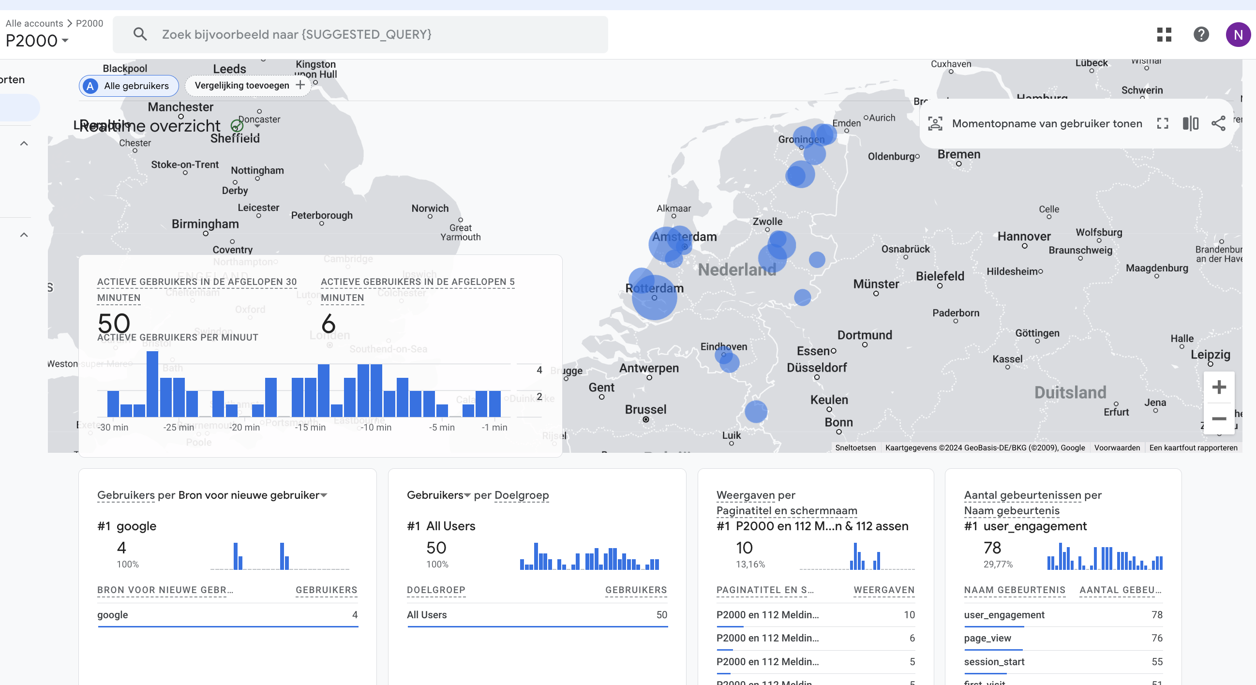Zoom in the map with plus
The height and width of the screenshot is (685, 1256).
[1218, 387]
